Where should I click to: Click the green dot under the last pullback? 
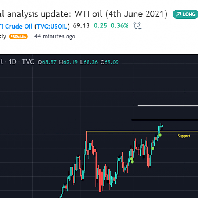click(153, 148)
